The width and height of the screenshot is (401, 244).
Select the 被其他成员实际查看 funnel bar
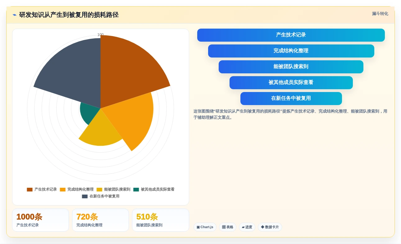291,83
